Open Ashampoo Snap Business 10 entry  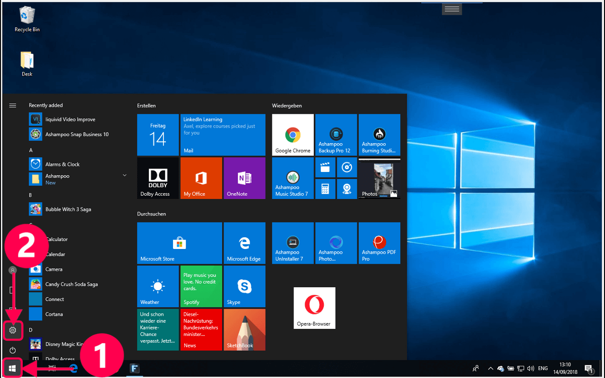coord(78,134)
